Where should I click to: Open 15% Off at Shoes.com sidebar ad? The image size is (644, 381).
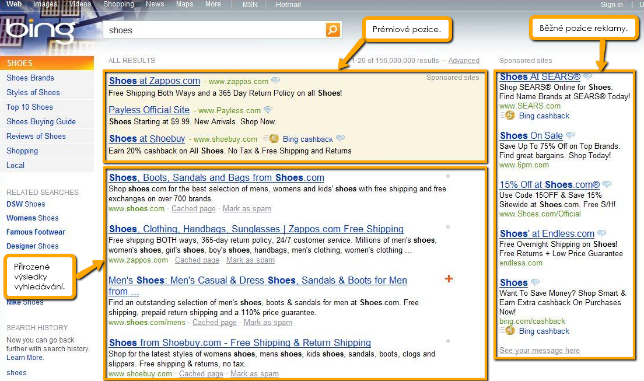[549, 184]
